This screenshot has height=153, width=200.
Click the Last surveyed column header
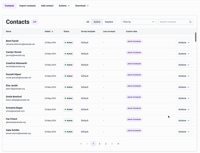(x=109, y=32)
